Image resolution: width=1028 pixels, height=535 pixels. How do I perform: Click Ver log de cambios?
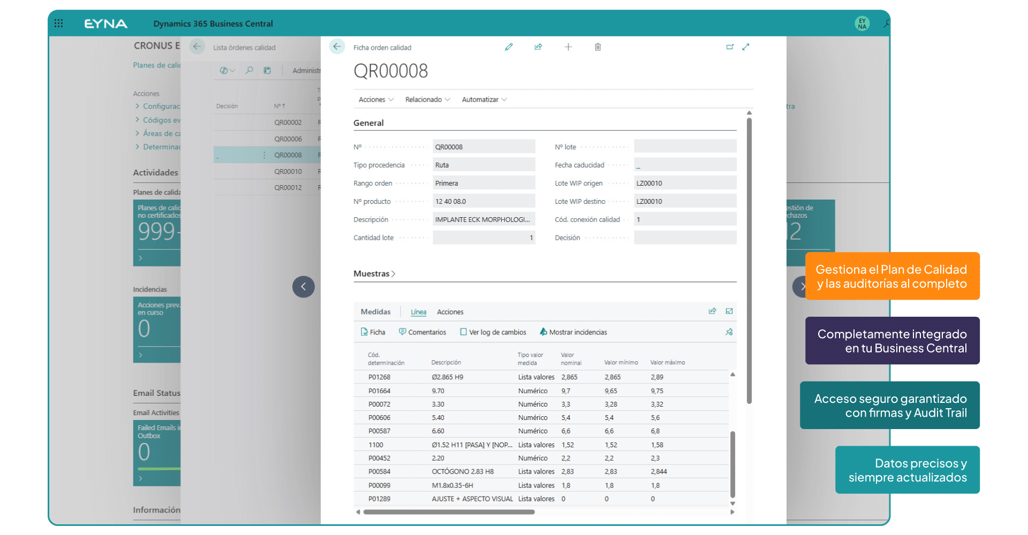(493, 332)
